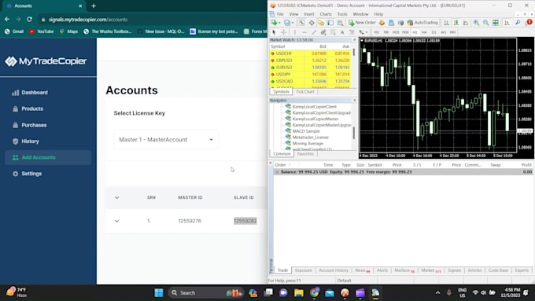This screenshot has height=301, width=535.
Task: Select the trendline drawing tool
Action: point(314,32)
